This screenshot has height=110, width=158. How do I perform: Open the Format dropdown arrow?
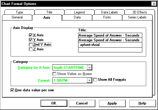[x=89, y=80]
